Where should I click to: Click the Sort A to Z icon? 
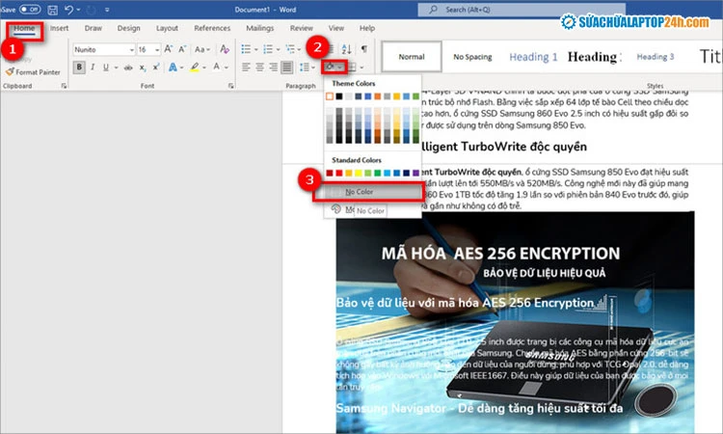[x=347, y=48]
